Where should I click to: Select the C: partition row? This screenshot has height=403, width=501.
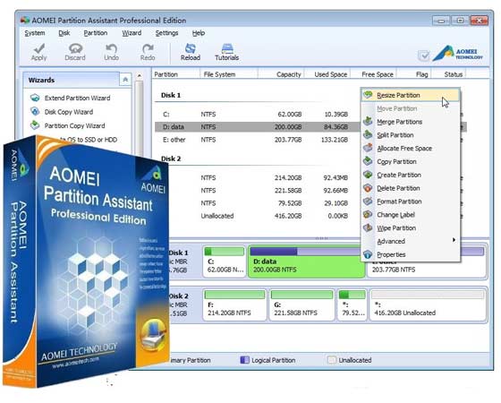pyautogui.click(x=258, y=115)
